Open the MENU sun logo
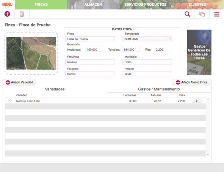Image resolution: width=224 pixels, height=172 pixels. point(7,5)
